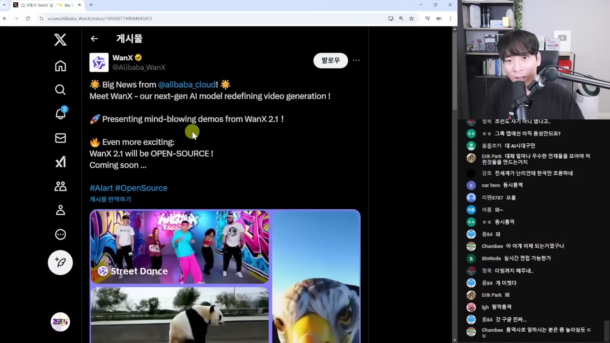The image size is (610, 343).
Task: Open the three-dot menu on WanX post
Action: click(x=356, y=60)
